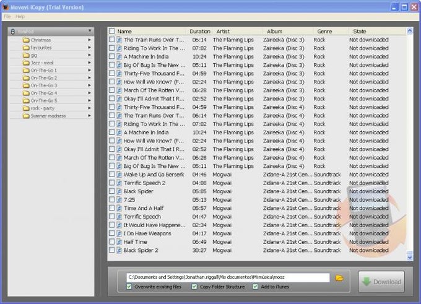Click the music note icon of track 7:25
The width and height of the screenshot is (421, 304).
(119, 200)
